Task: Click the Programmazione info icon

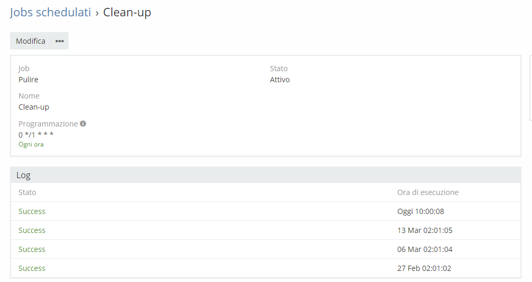Action: point(83,124)
